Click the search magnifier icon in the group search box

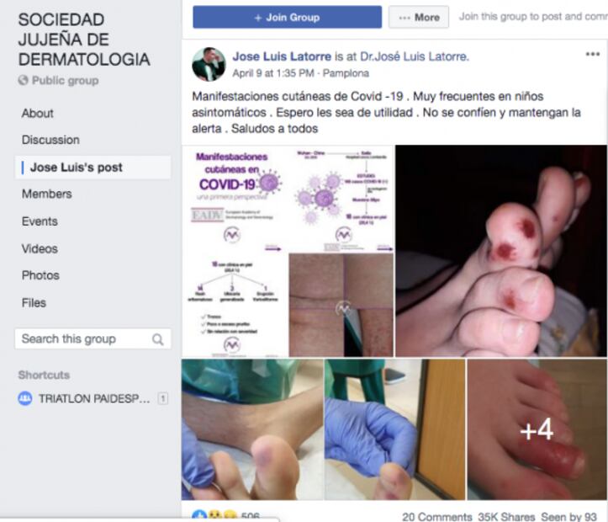pos(158,339)
